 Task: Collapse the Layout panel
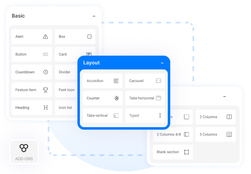(162, 63)
